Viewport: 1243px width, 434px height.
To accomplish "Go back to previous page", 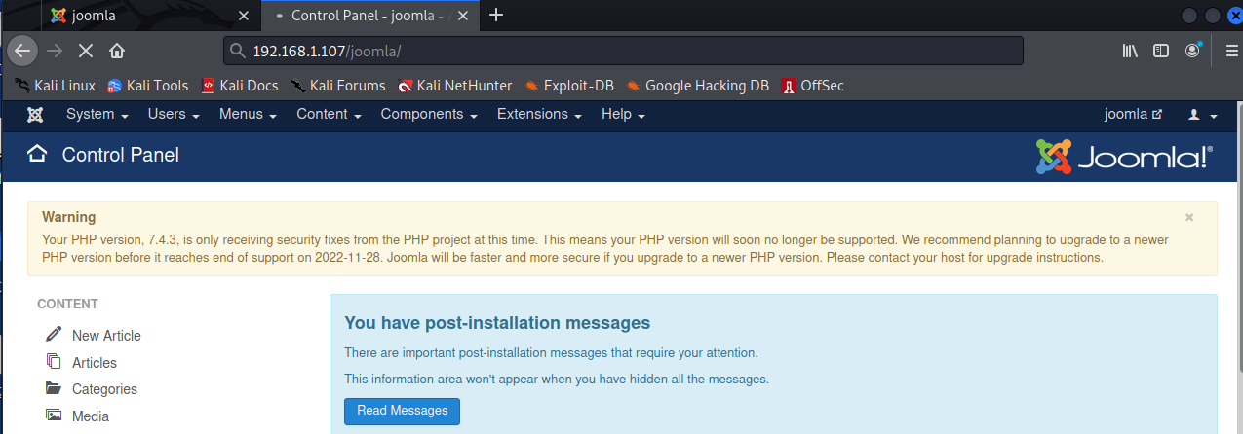I will pos(24,51).
